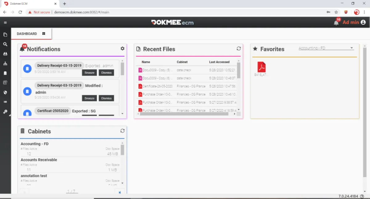The image size is (370, 199).
Task: Sort Recent Files by Last Accessed column
Action: [219, 62]
